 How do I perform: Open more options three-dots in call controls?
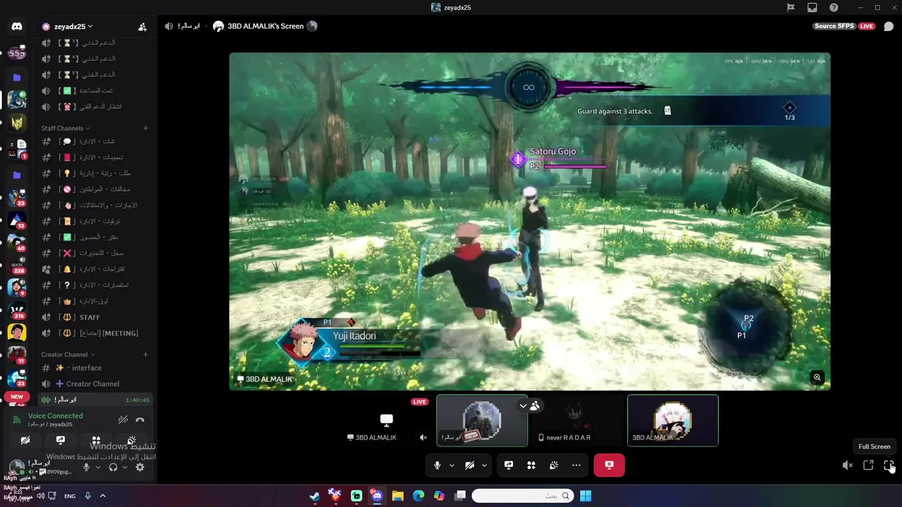coord(576,465)
